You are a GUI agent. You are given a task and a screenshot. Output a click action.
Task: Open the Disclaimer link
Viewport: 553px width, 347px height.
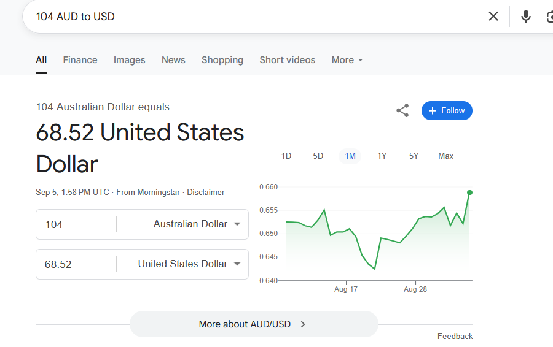(x=206, y=193)
